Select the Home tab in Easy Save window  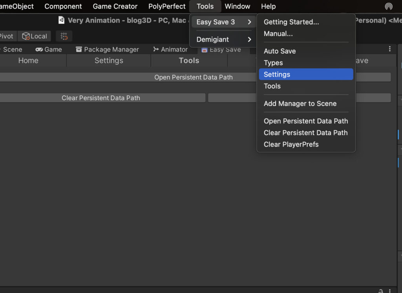tap(28, 60)
